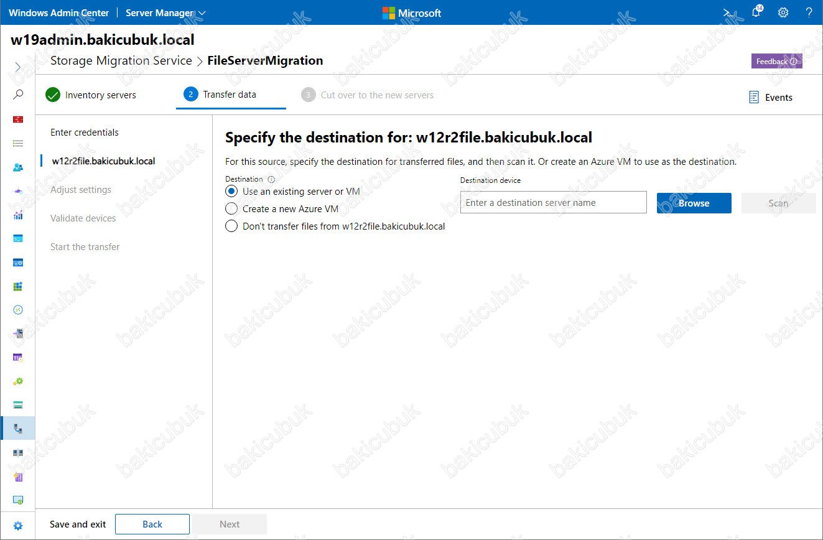The width and height of the screenshot is (823, 540).
Task: Open the PowerShell tool in sidebar
Action: pos(18,239)
